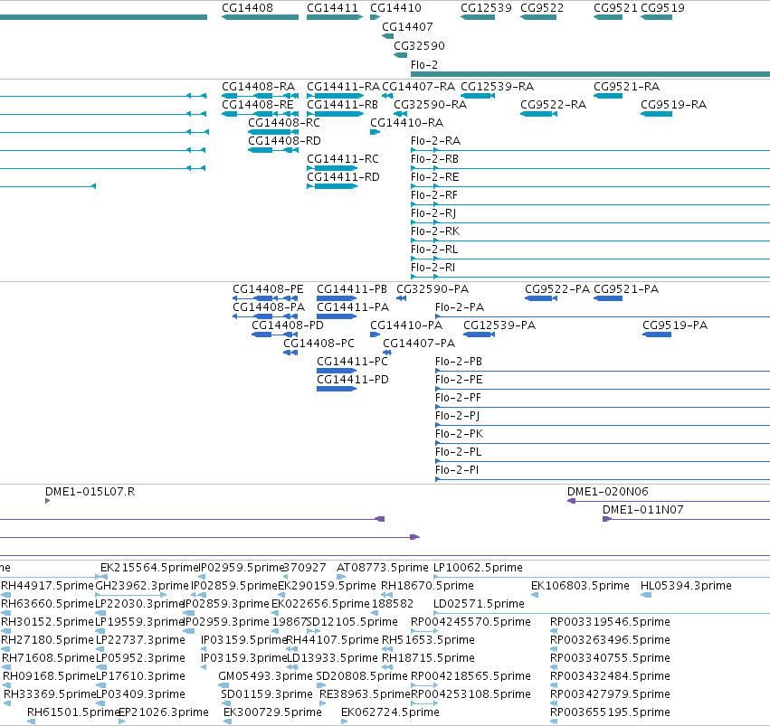Click transcript CG9521-RA label

pos(627,87)
